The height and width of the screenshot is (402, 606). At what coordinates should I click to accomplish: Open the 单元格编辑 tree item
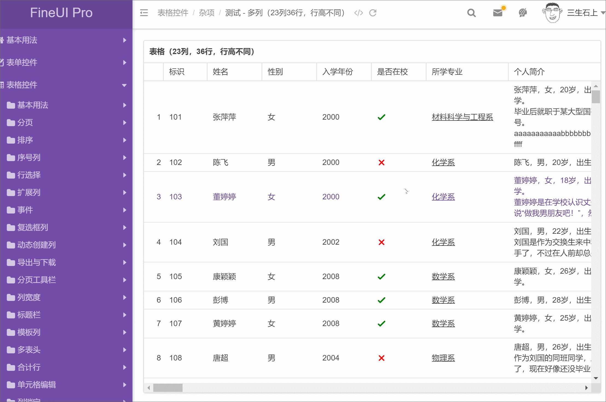[66, 385]
